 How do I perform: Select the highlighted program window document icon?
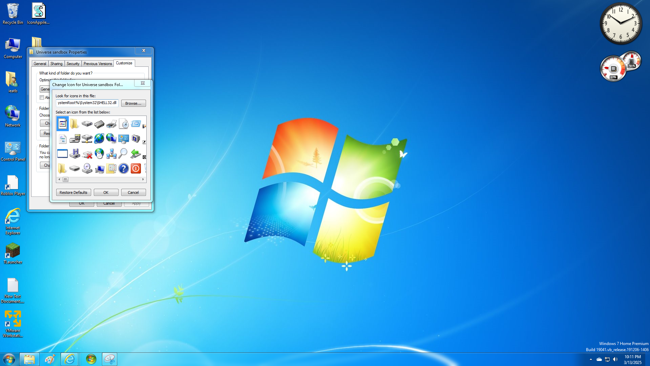pyautogui.click(x=63, y=124)
